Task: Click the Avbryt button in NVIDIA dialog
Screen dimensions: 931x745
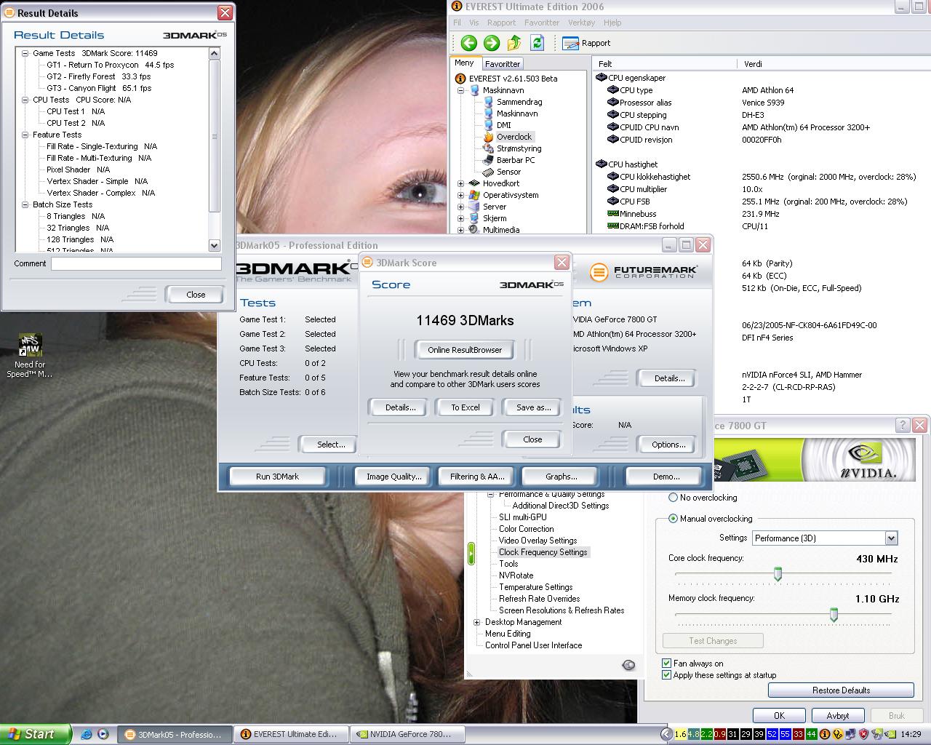Action: [838, 715]
